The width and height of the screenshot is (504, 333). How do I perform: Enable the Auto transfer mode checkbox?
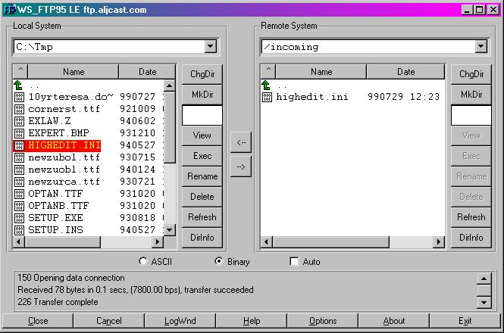click(x=294, y=261)
